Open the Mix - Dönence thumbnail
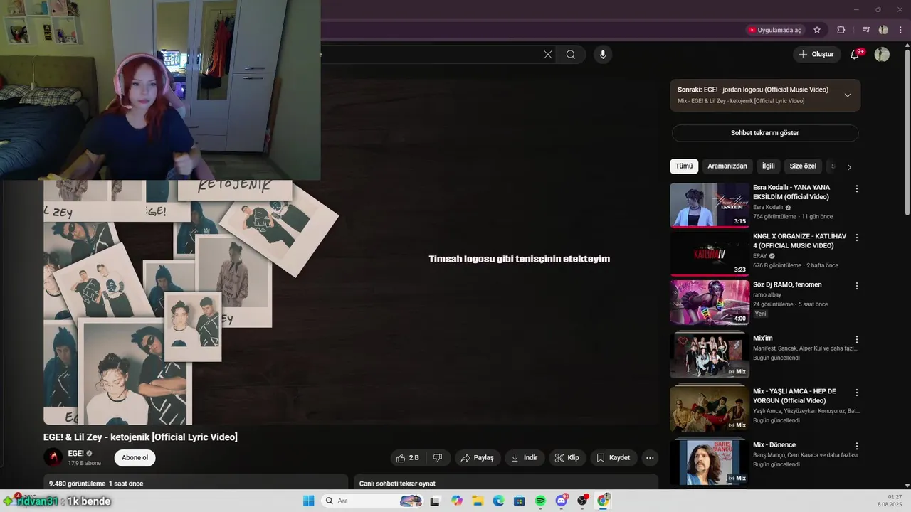This screenshot has height=512, width=911. click(x=709, y=462)
